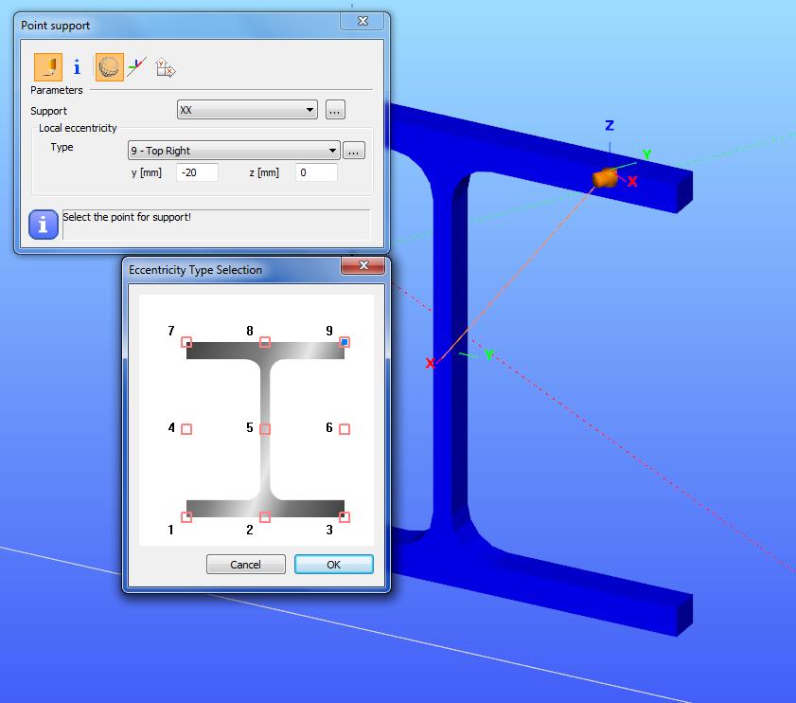Click the large blue info icon
796x703 pixels.
[x=44, y=225]
